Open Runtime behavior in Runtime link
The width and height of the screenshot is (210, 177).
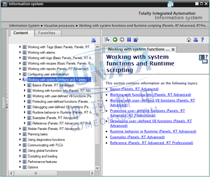153,131
